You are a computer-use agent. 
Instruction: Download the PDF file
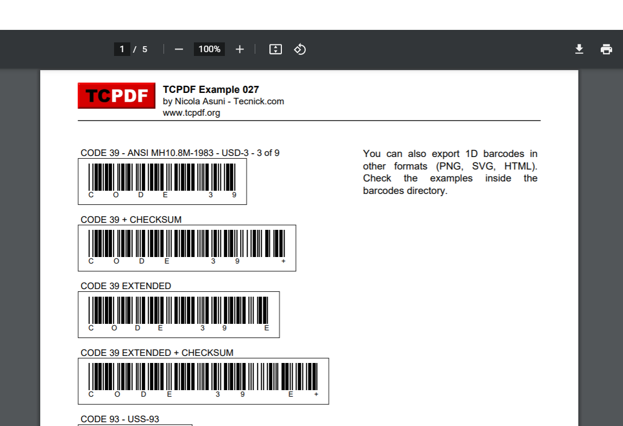[x=580, y=49]
